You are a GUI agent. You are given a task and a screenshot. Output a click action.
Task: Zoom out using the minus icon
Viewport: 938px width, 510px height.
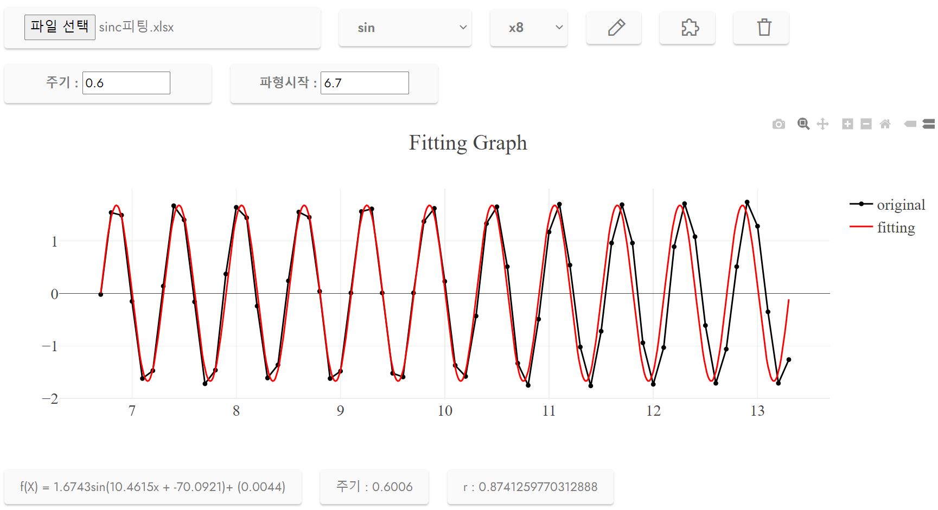tap(865, 124)
